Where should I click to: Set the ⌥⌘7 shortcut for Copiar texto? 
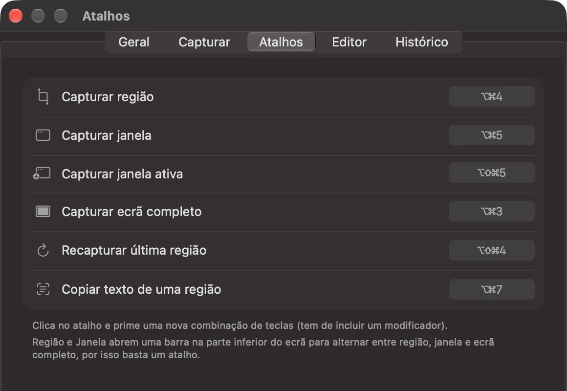tap(491, 289)
